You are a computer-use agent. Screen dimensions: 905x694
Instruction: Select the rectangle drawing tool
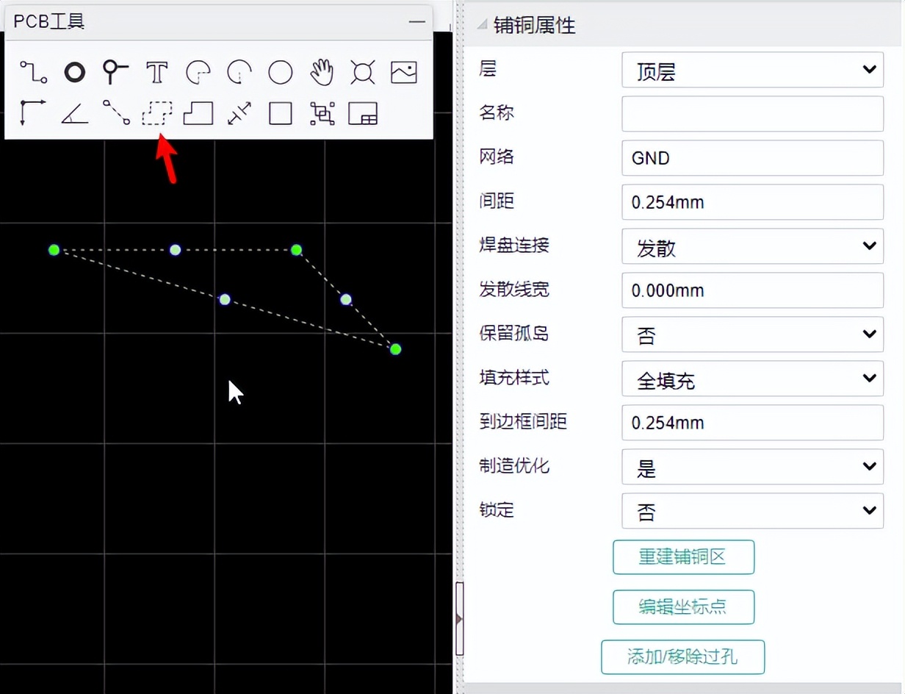[280, 113]
